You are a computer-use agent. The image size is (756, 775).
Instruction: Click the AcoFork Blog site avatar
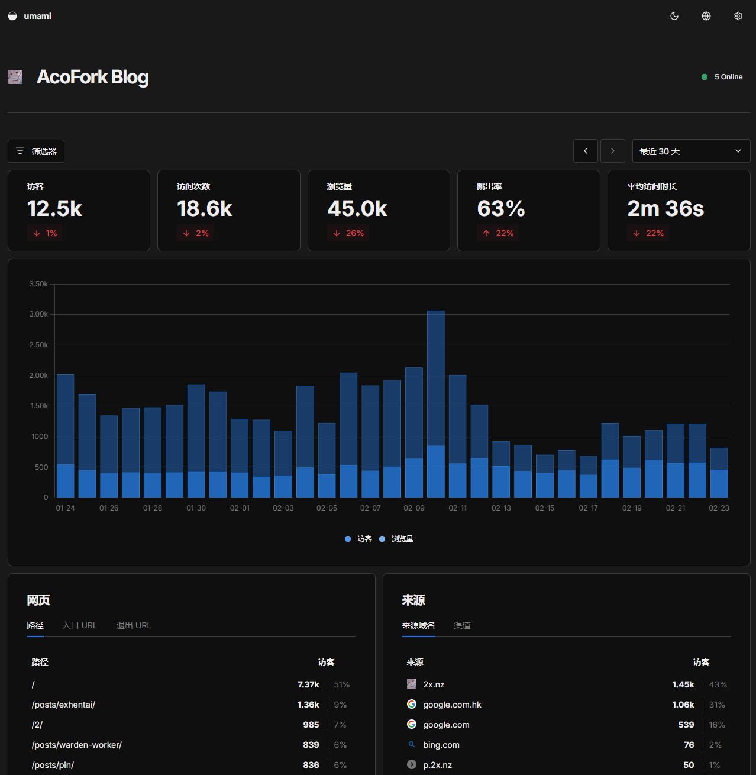tap(15, 77)
